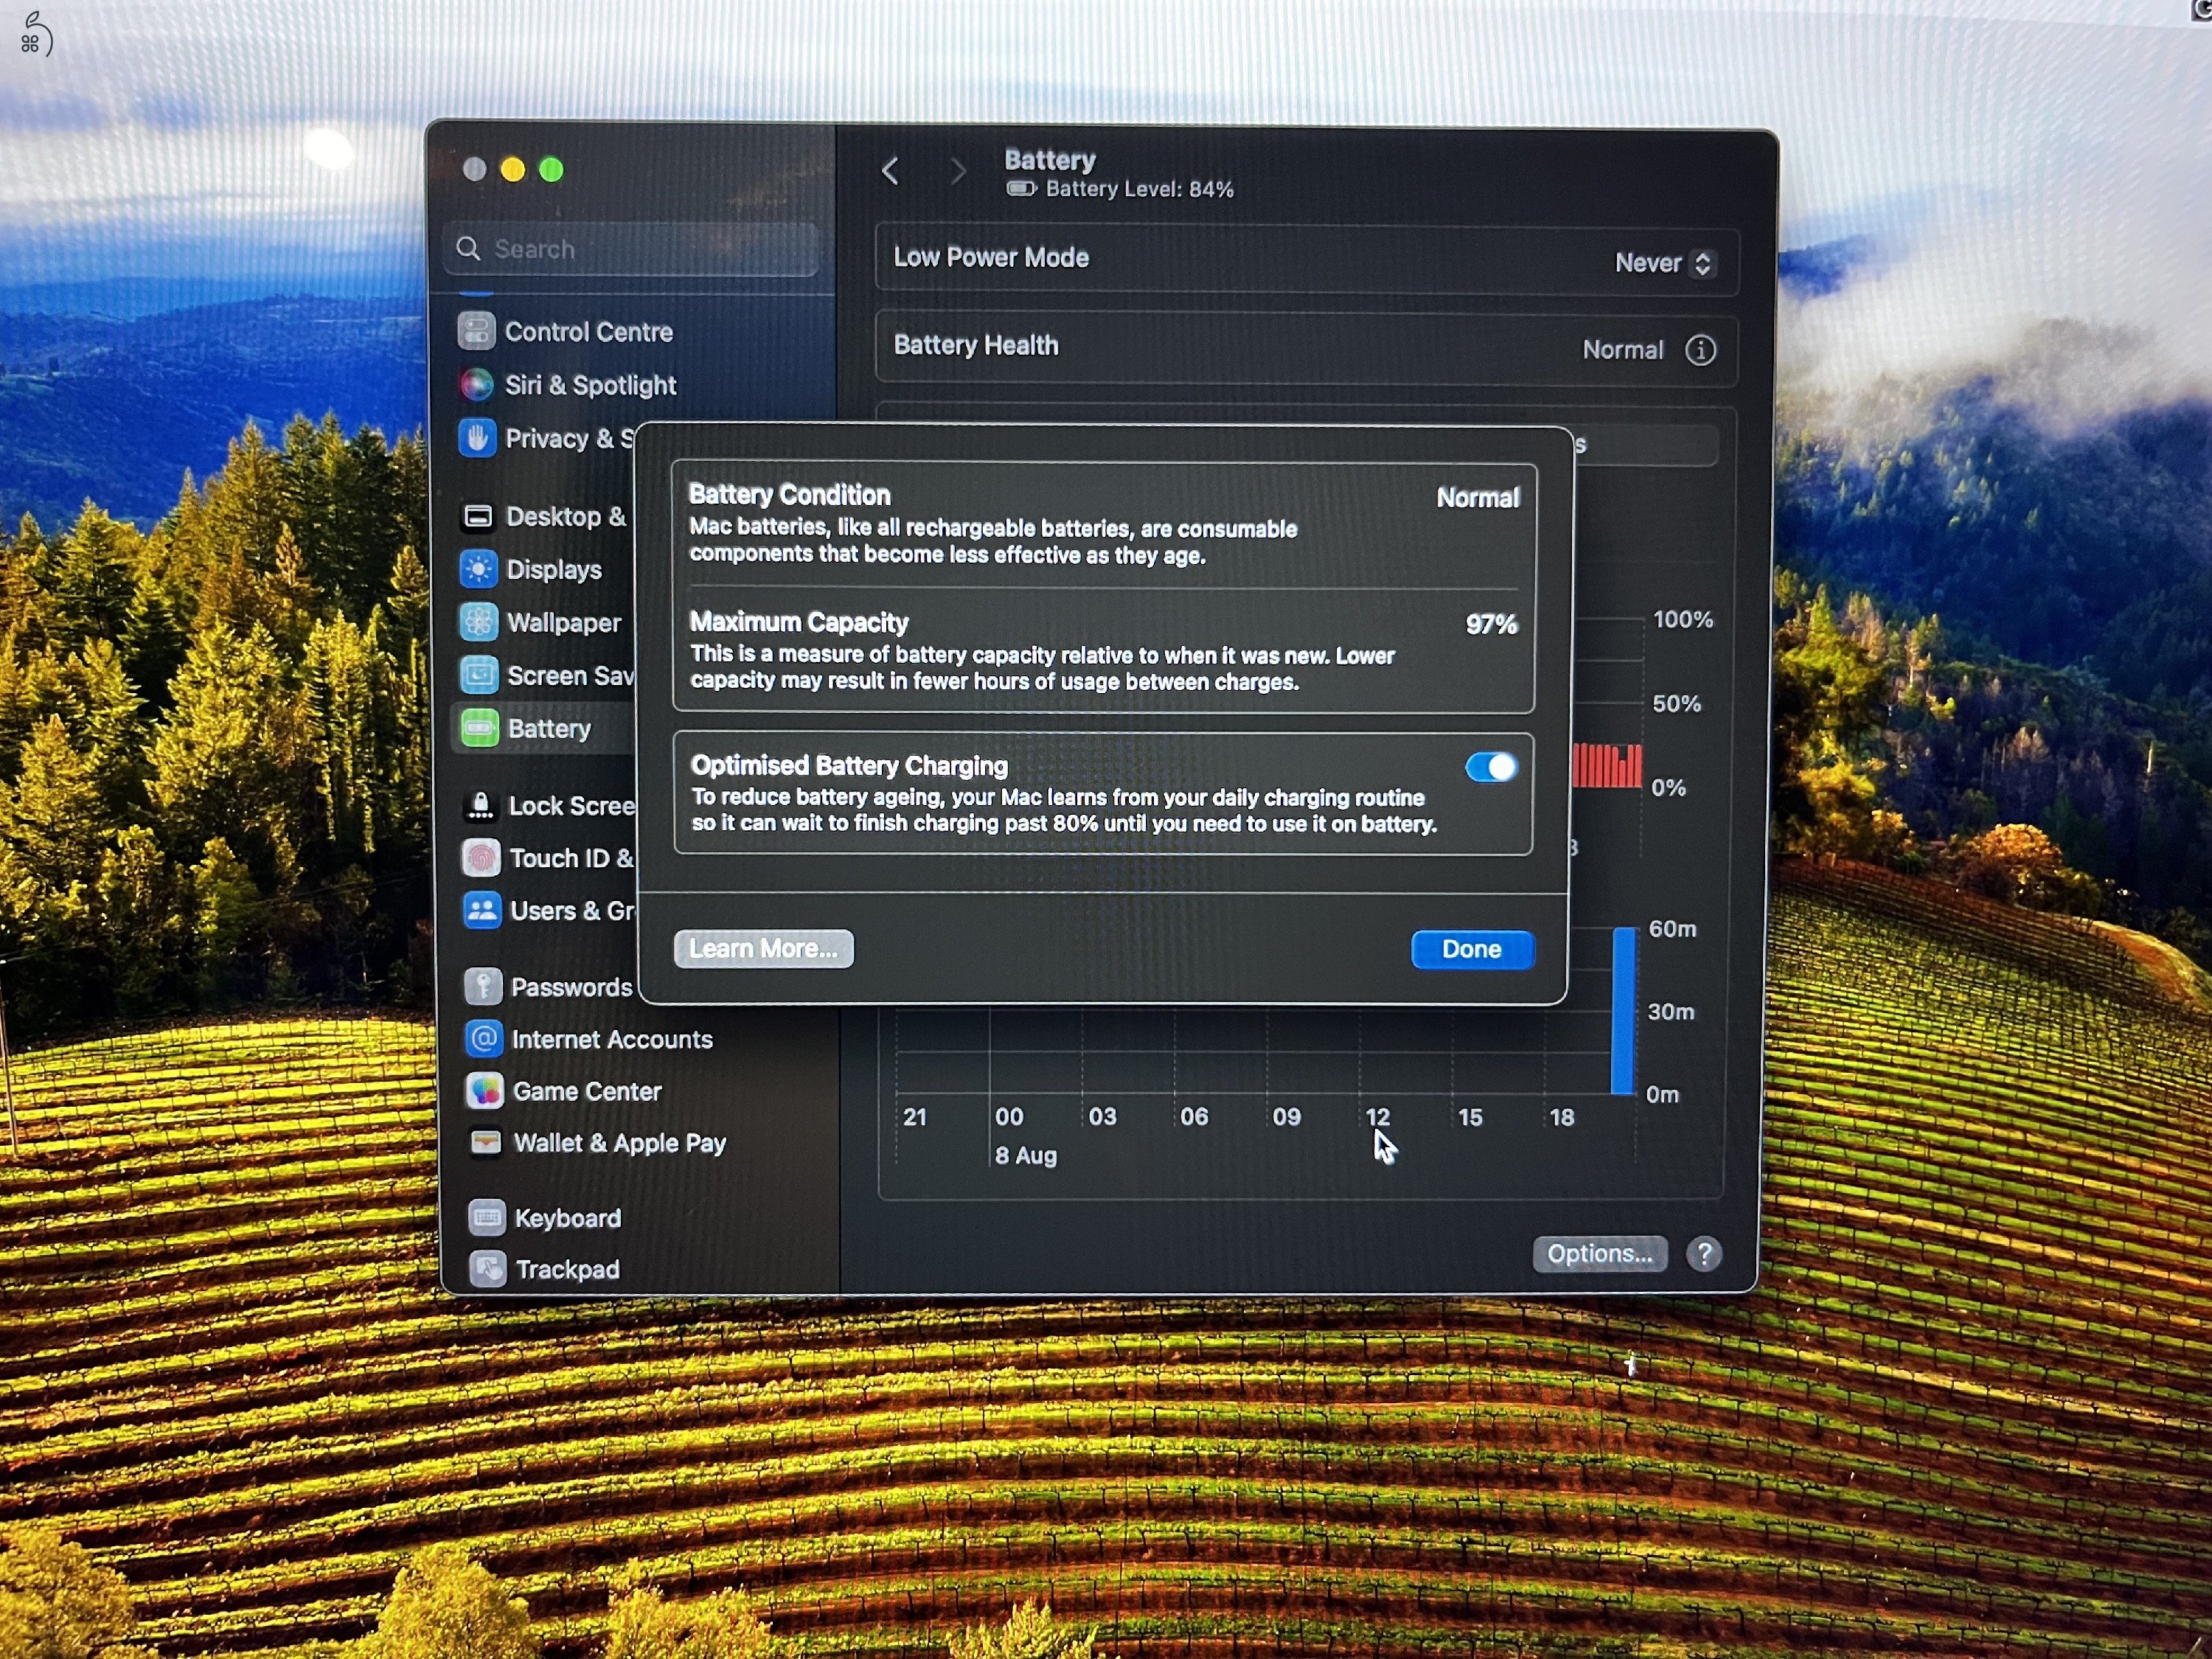Open Game Center icon in sidebar
The height and width of the screenshot is (1659, 2212).
click(x=484, y=1091)
